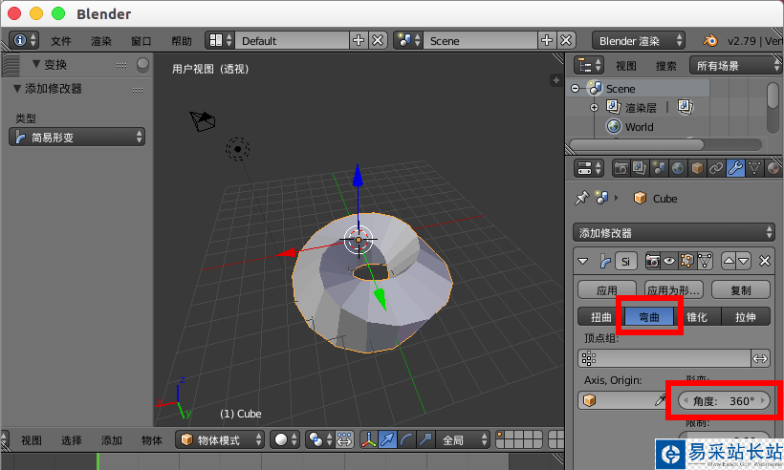
Task: Move modifier down with the down arrow
Action: tap(744, 261)
